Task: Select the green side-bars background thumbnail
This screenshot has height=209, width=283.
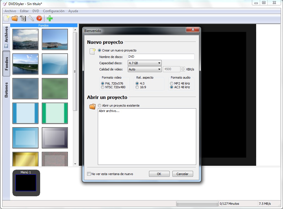Action: (55, 113)
